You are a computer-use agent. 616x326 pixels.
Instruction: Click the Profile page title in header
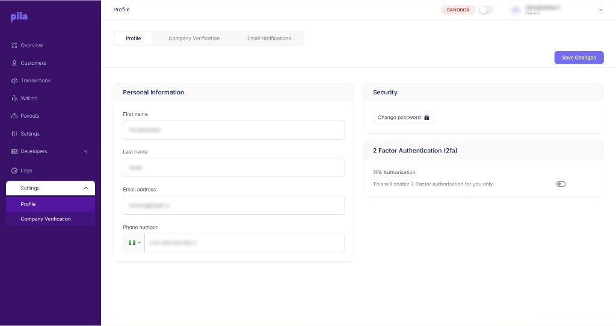(122, 10)
